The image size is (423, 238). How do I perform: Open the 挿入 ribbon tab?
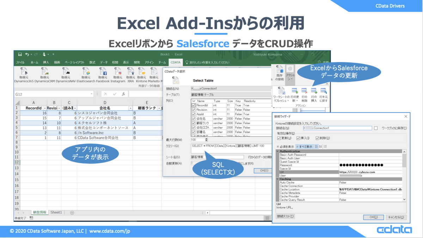point(46,62)
